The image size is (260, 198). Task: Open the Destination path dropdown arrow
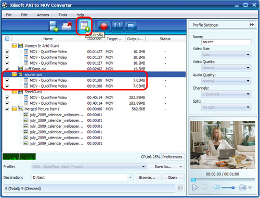point(130,177)
